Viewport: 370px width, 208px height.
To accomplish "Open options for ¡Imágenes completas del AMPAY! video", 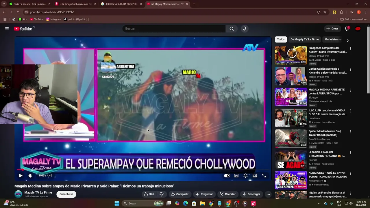I will tap(351, 49).
